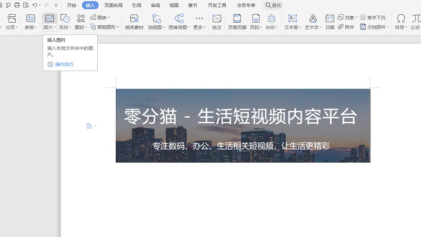The width and height of the screenshot is (421, 237).
Task: Click the undo arrow icon
Action: [x=35, y=5]
